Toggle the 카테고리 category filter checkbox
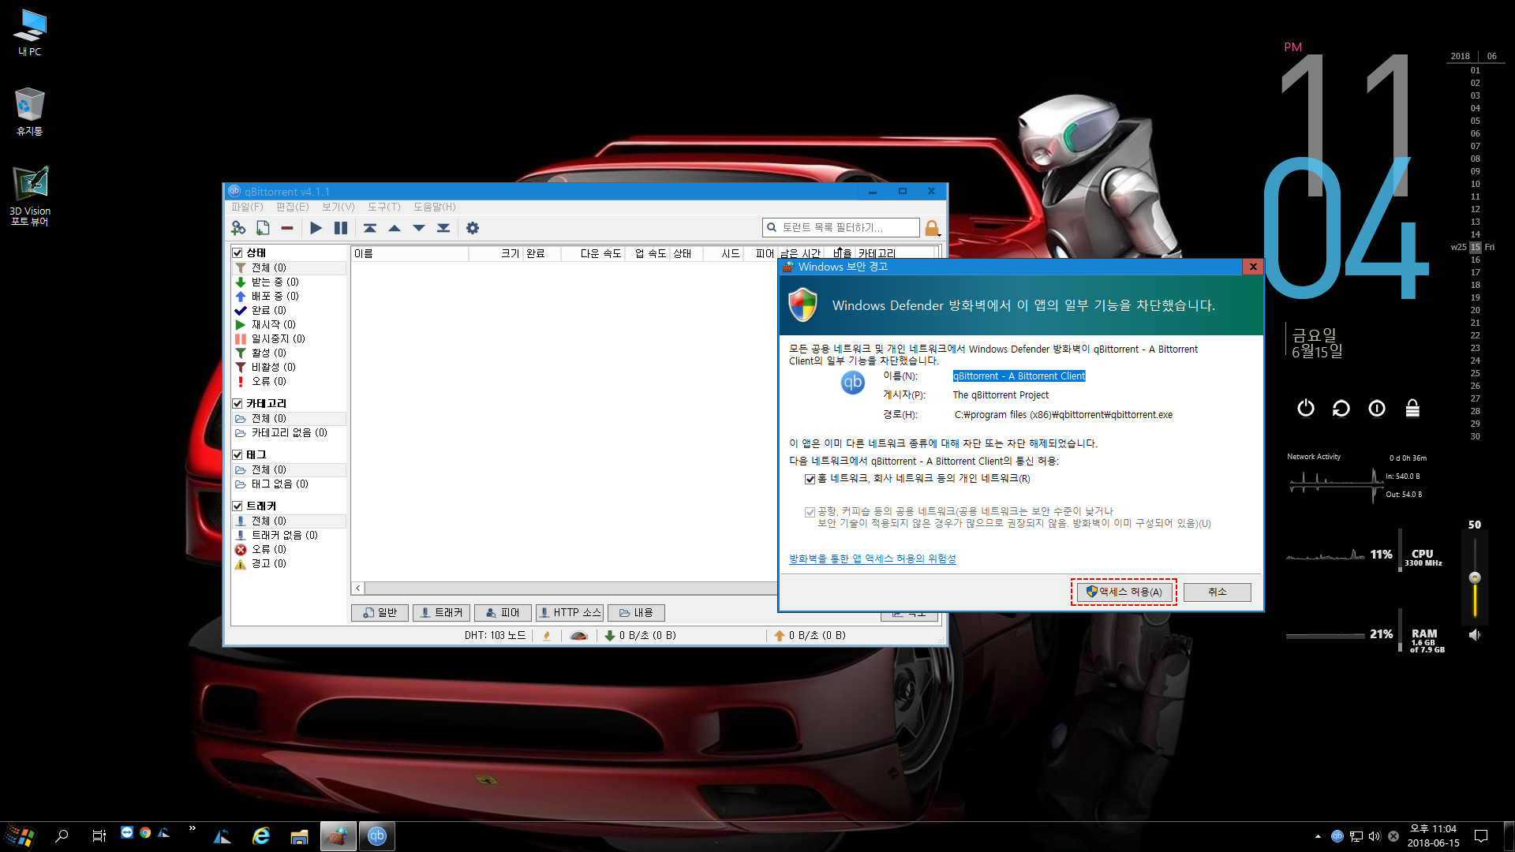The width and height of the screenshot is (1515, 852). coord(237,404)
